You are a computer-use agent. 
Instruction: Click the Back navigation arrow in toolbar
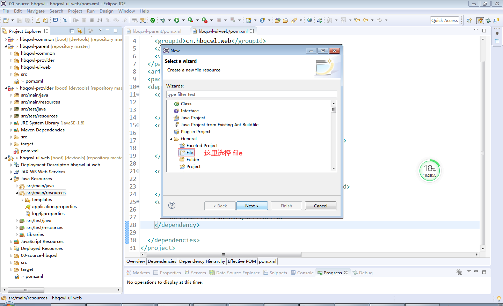tap(365, 20)
